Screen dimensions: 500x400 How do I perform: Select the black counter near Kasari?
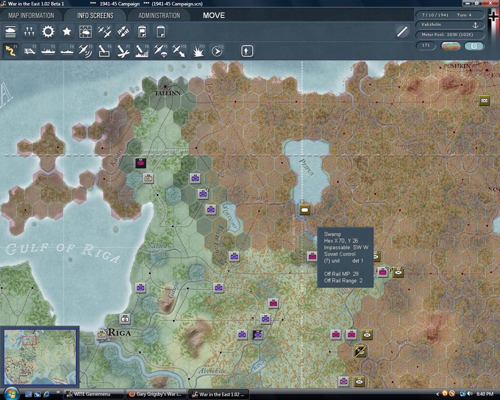(141, 163)
